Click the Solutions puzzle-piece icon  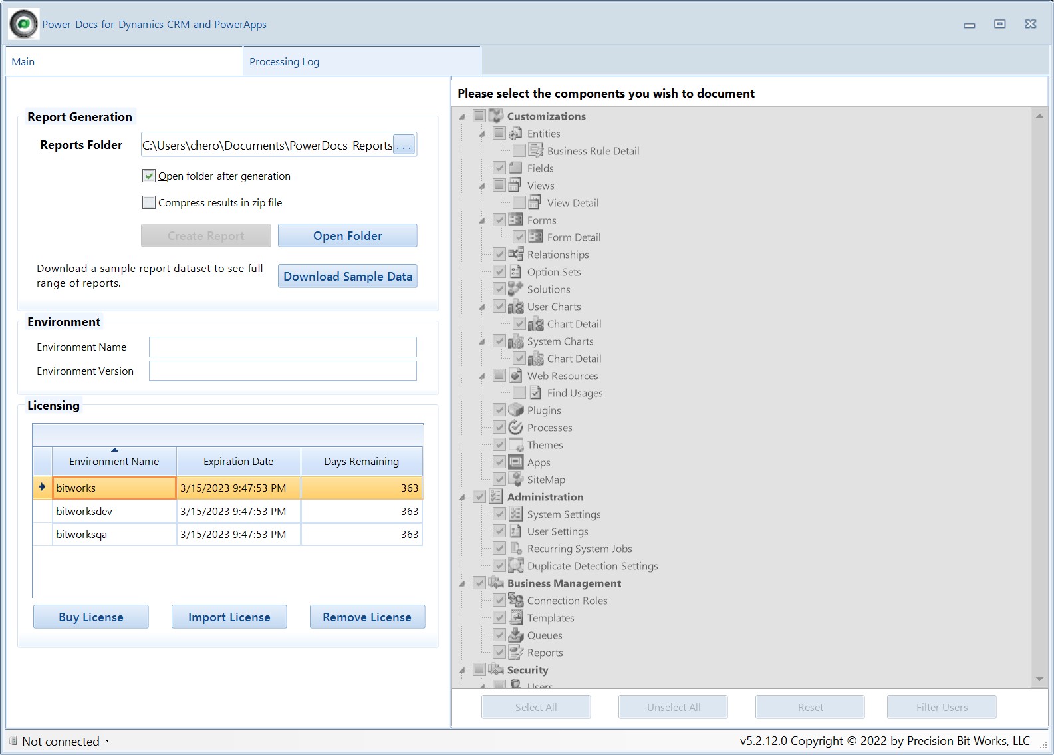coord(515,289)
